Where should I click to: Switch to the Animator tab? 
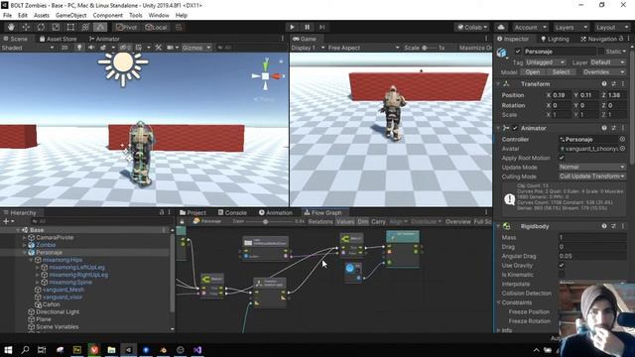pyautogui.click(x=104, y=39)
